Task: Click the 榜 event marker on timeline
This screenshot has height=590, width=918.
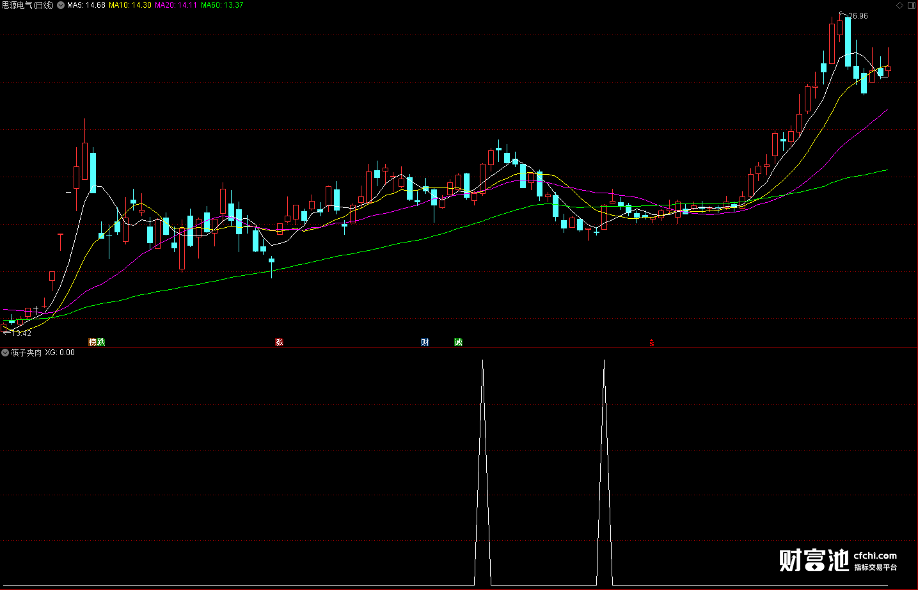Action: (93, 342)
